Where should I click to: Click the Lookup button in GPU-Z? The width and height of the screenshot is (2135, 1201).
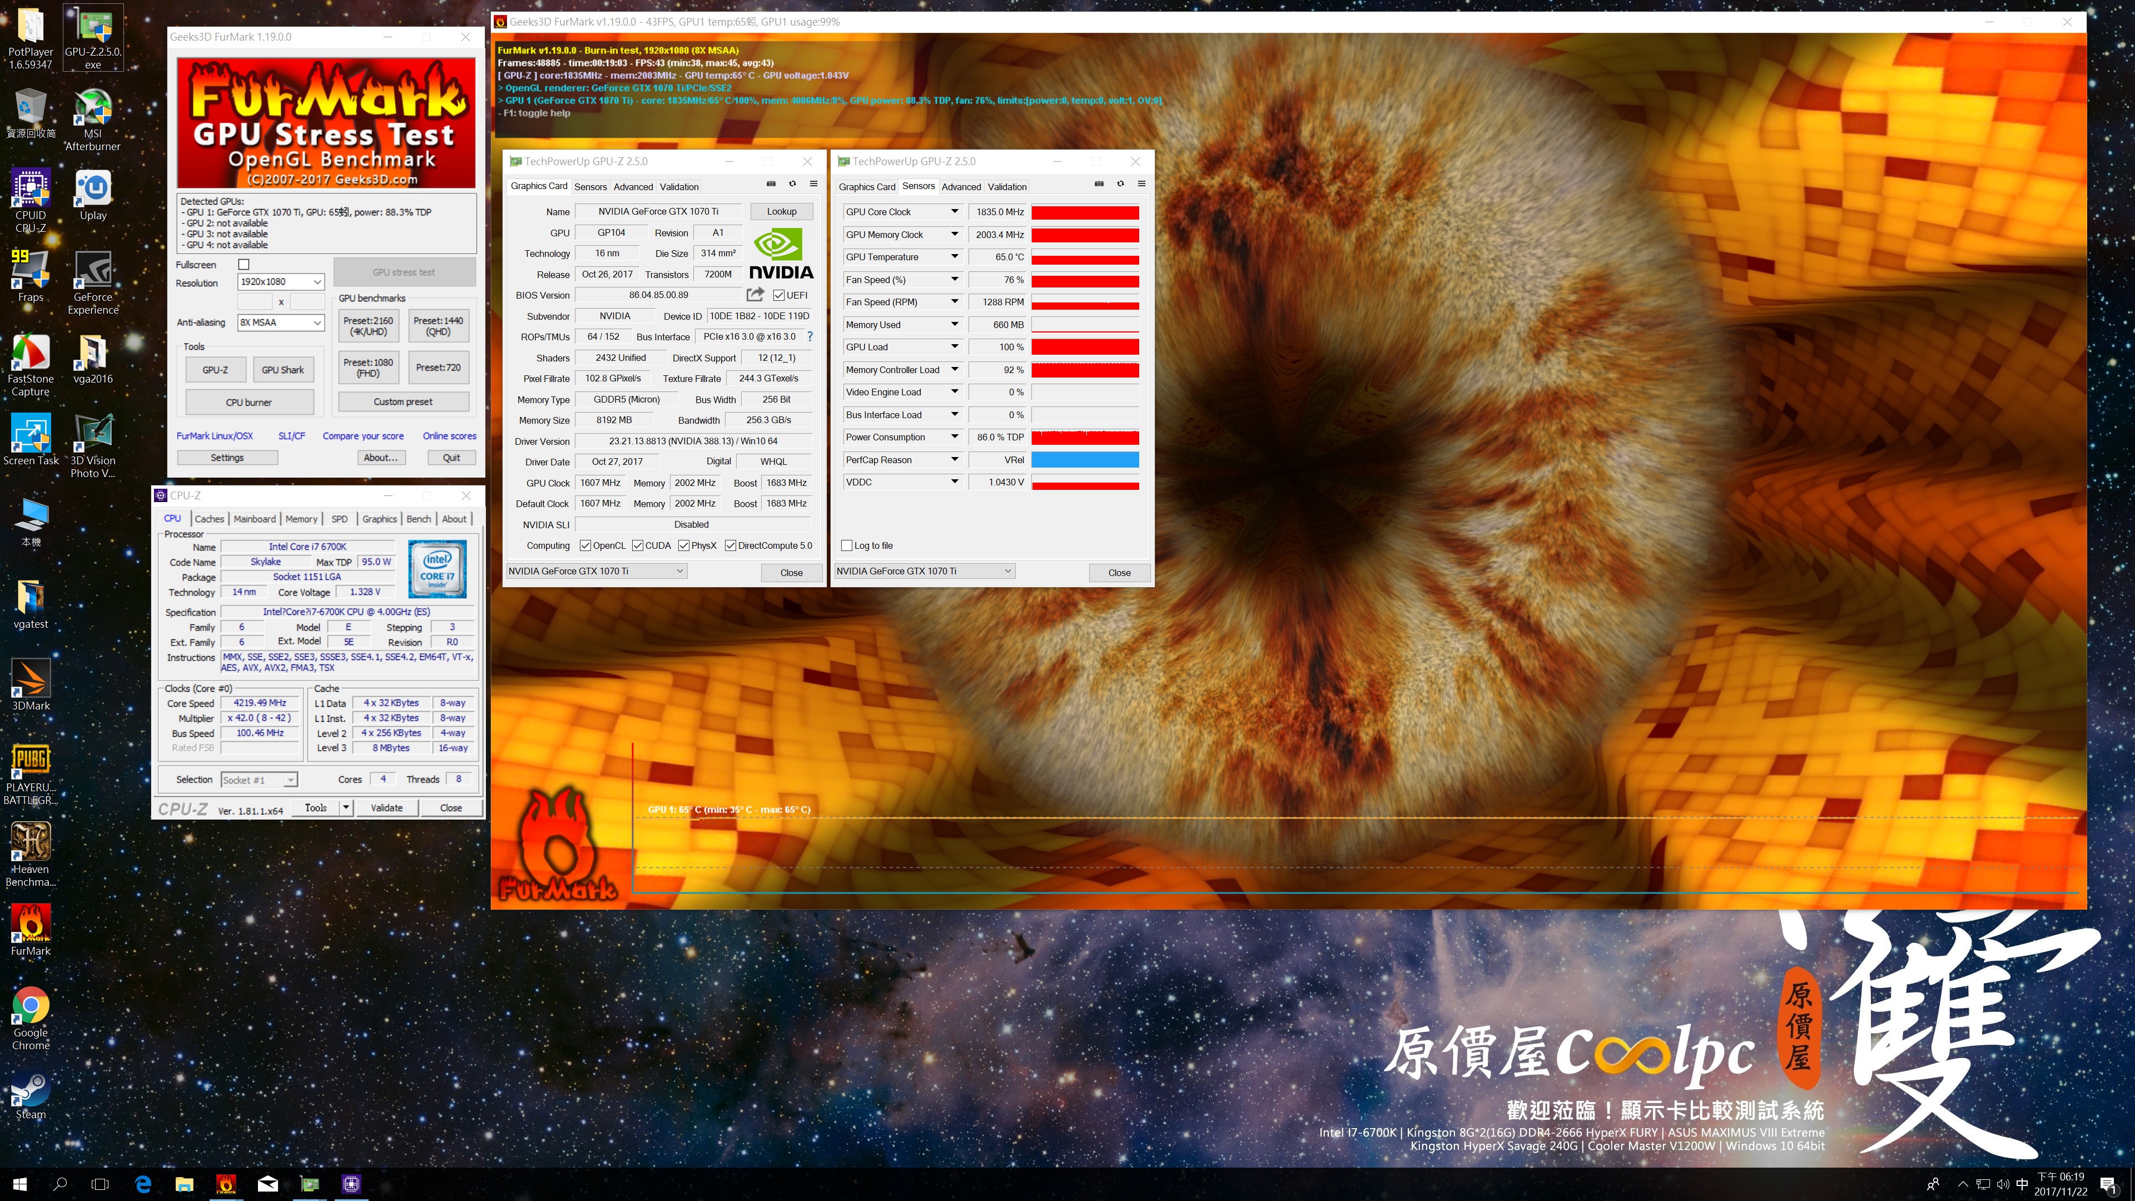coord(781,211)
